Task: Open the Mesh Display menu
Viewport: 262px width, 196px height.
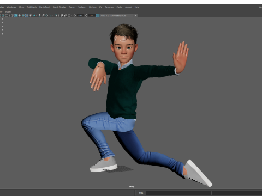Action: pos(59,7)
